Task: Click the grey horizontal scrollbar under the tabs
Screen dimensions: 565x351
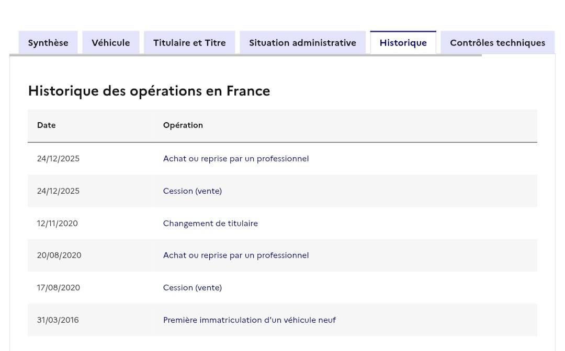Action: pyautogui.click(x=245, y=55)
